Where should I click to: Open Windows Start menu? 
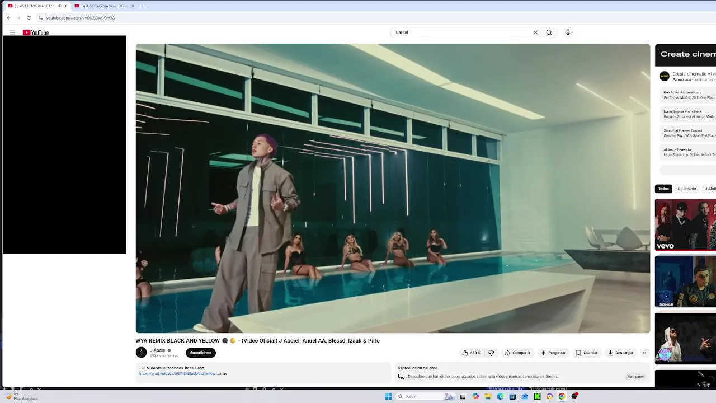pos(388,396)
